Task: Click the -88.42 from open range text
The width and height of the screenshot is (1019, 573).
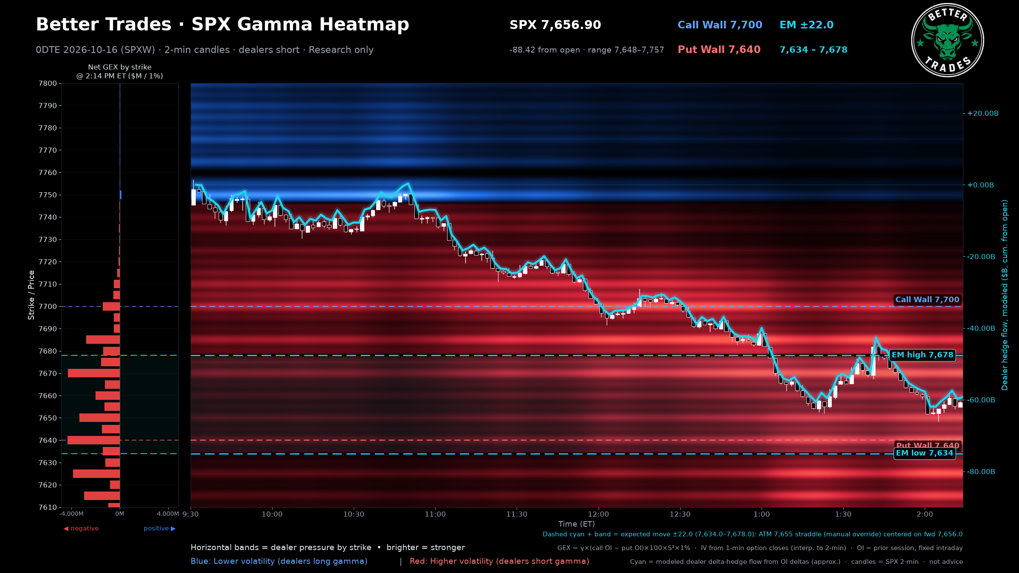Action: [x=587, y=50]
